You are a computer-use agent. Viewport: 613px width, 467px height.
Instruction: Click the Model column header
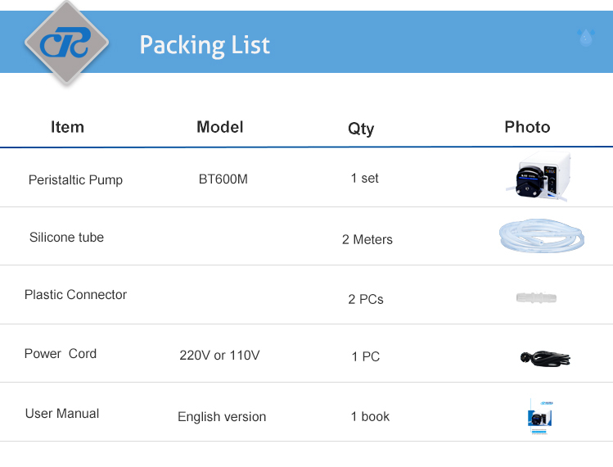pyautogui.click(x=219, y=127)
